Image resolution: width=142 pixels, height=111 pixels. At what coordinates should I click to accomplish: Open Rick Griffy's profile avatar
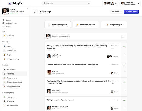(x=49, y=91)
